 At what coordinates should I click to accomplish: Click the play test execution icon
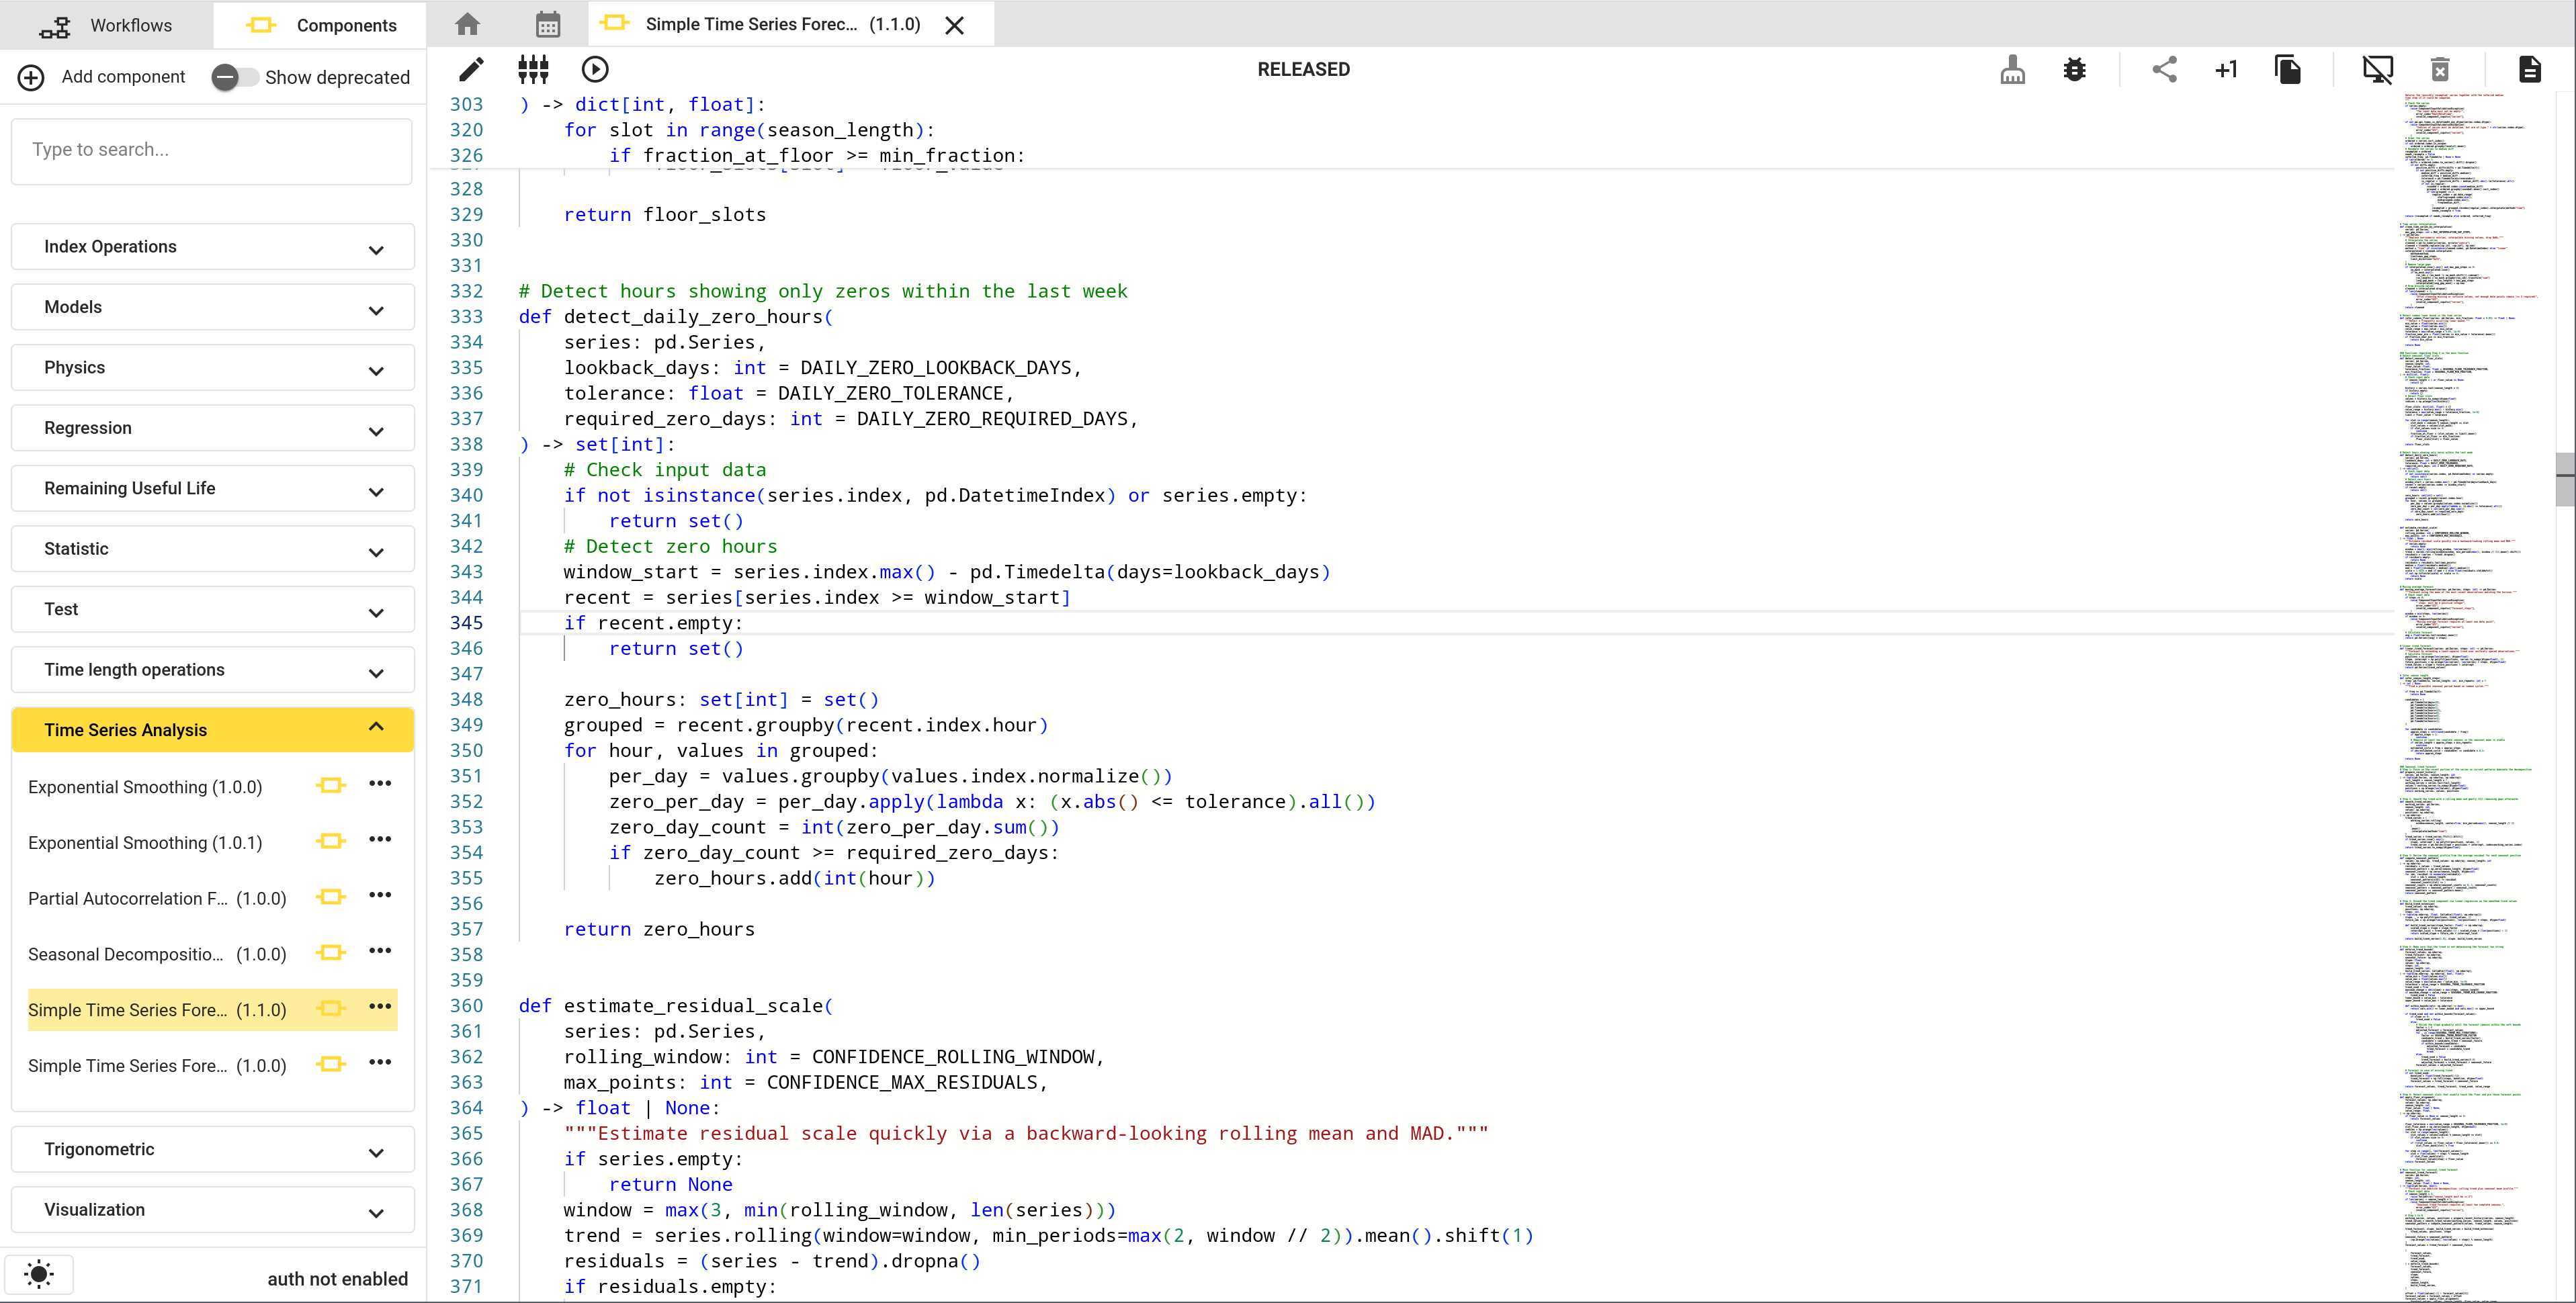tap(595, 69)
